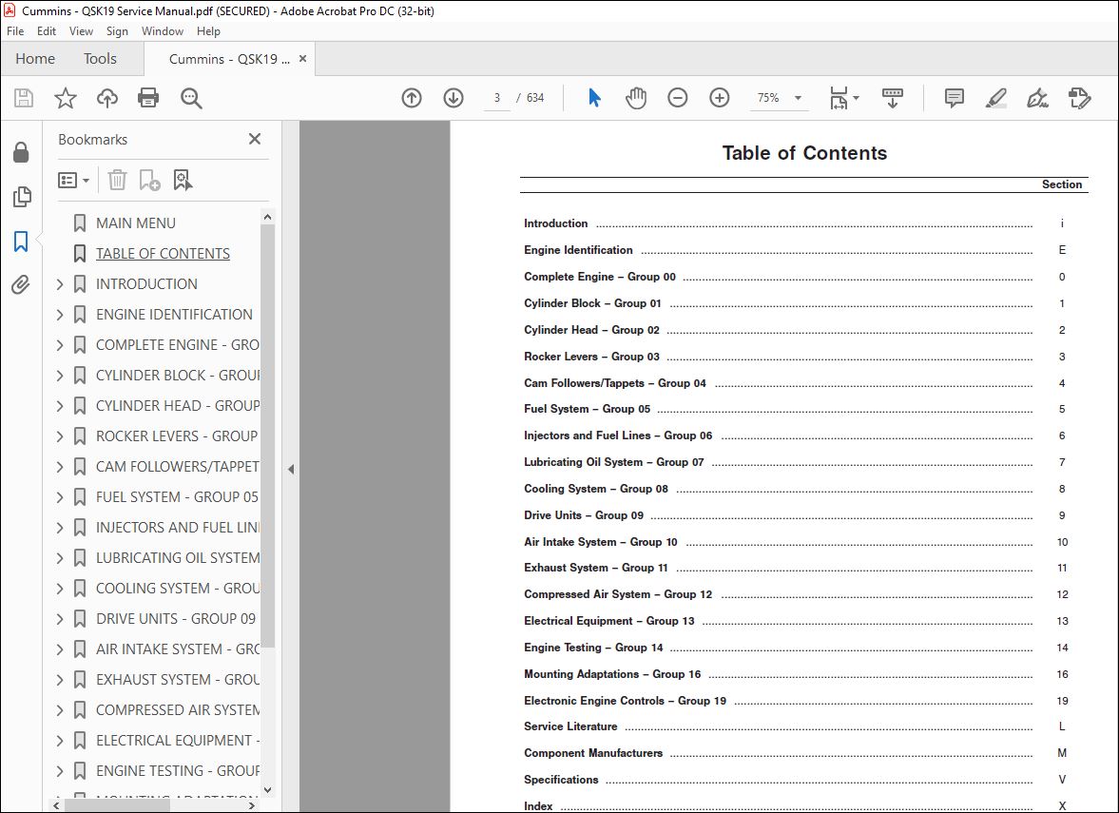This screenshot has width=1119, height=813.
Task: Expand the DRIVE UNITS - GROUP 09 bookmark
Action: pos(60,619)
